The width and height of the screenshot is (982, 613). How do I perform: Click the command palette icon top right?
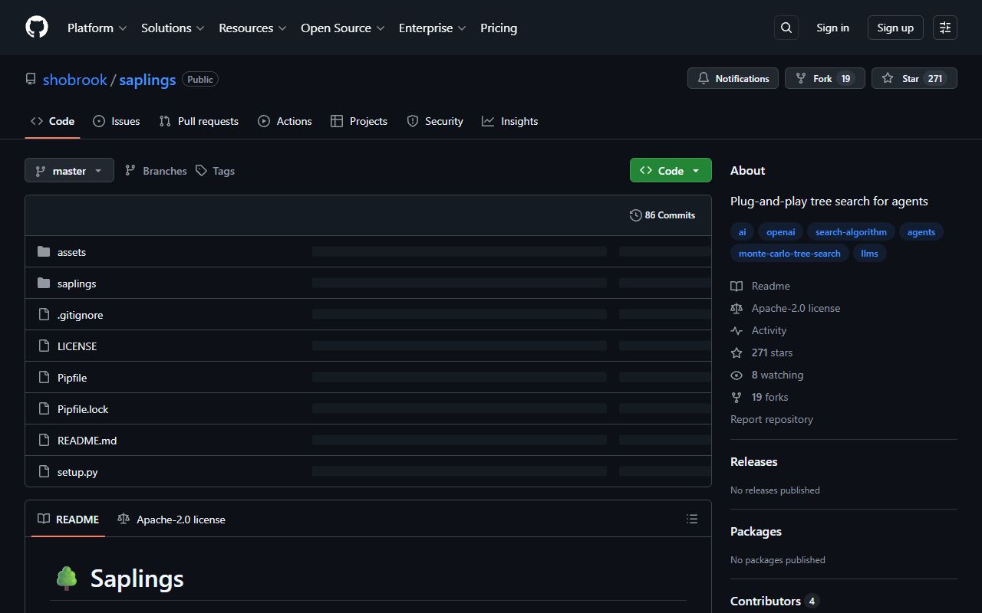point(944,27)
